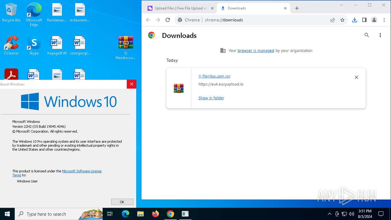Open the 1) fileniko.com.rar download link

coord(214,76)
